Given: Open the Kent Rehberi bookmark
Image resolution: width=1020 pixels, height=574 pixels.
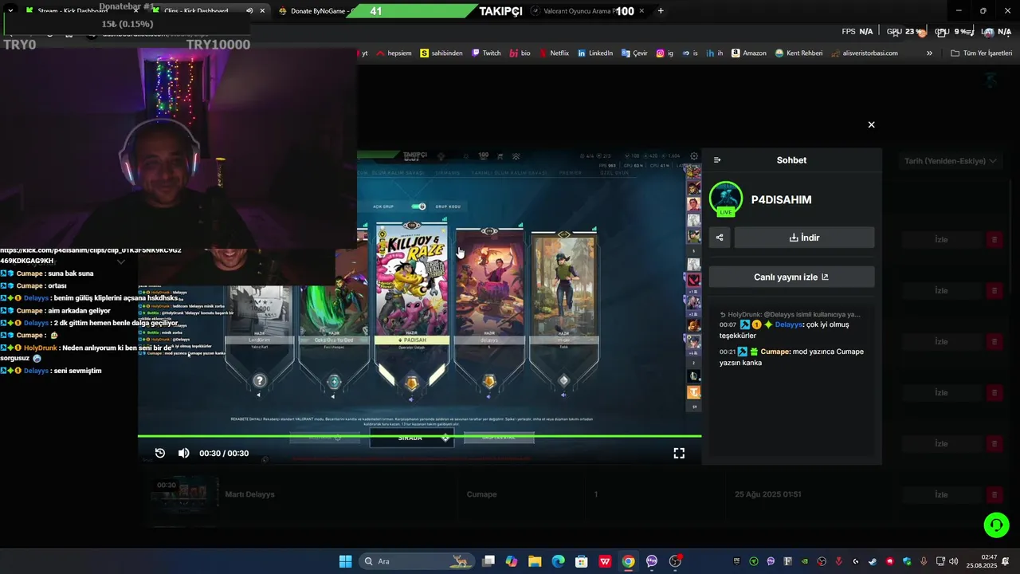Looking at the screenshot, I should (798, 53).
